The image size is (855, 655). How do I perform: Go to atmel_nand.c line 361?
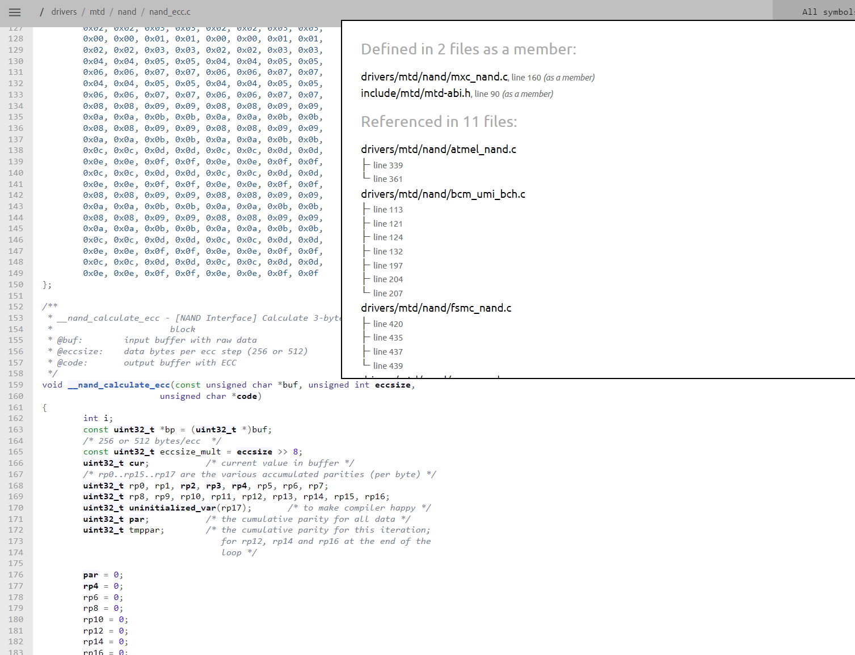[x=388, y=179]
